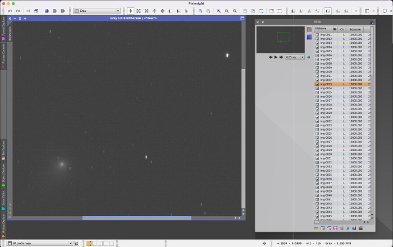The width and height of the screenshot is (393, 247).
Task: Click the Blink previous image arrow
Action: [x=271, y=57]
